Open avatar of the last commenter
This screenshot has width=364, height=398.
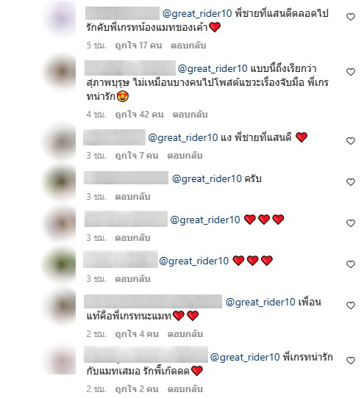tap(61, 361)
